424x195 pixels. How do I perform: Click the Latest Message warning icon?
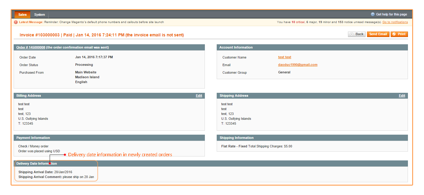(x=15, y=22)
